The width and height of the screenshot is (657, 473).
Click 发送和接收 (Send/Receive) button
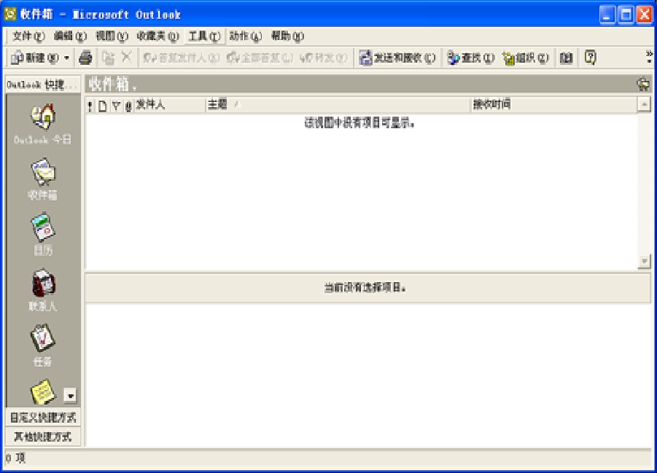(x=397, y=58)
